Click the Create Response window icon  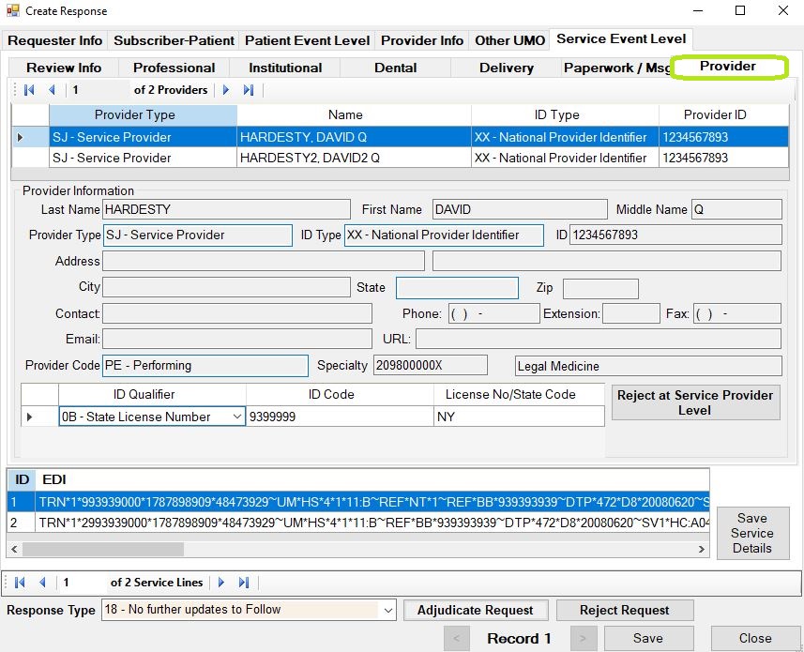(12, 10)
